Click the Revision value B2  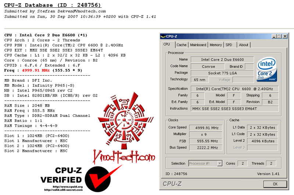[x=270, y=102]
